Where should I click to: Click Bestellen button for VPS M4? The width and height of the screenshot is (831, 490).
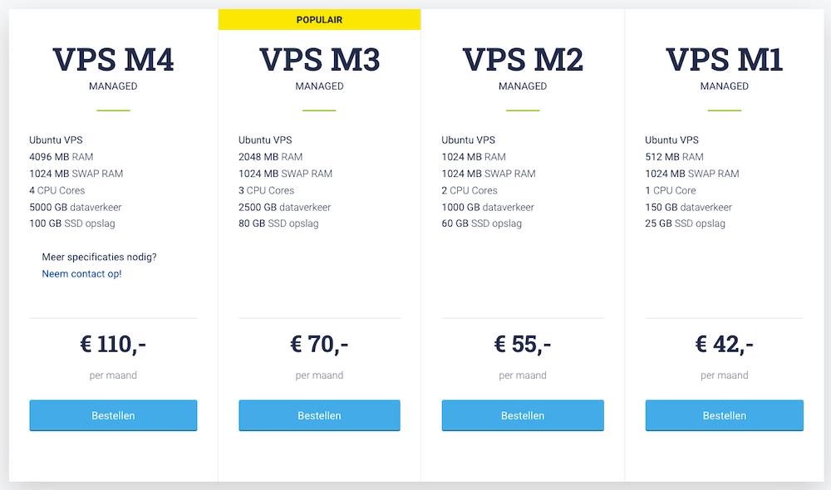coord(113,415)
